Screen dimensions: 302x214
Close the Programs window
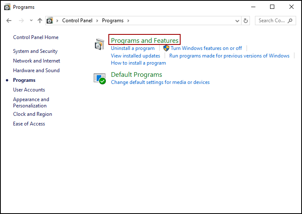(x=291, y=7)
